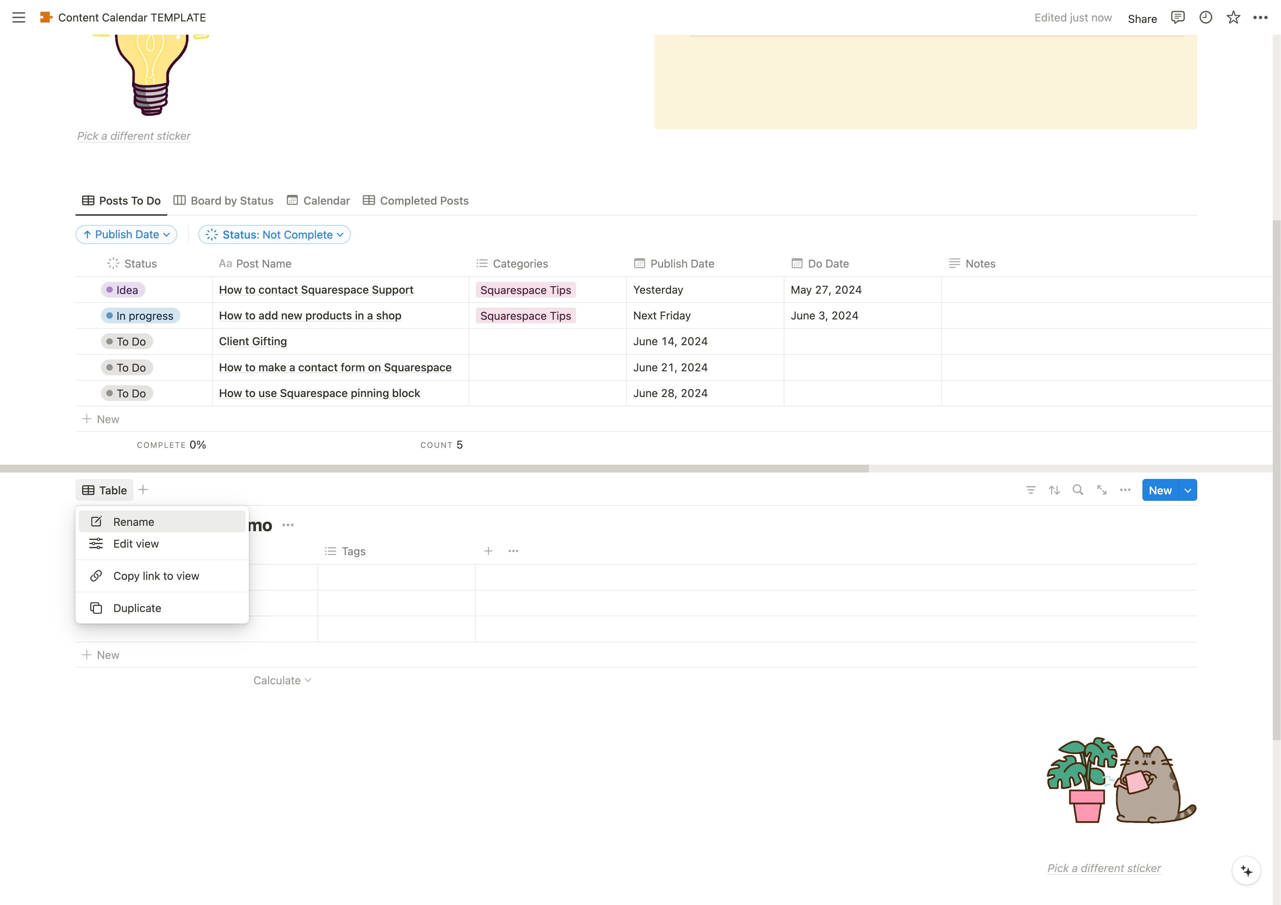1281x905 pixels.
Task: Select Rename in the context menu
Action: 133,522
